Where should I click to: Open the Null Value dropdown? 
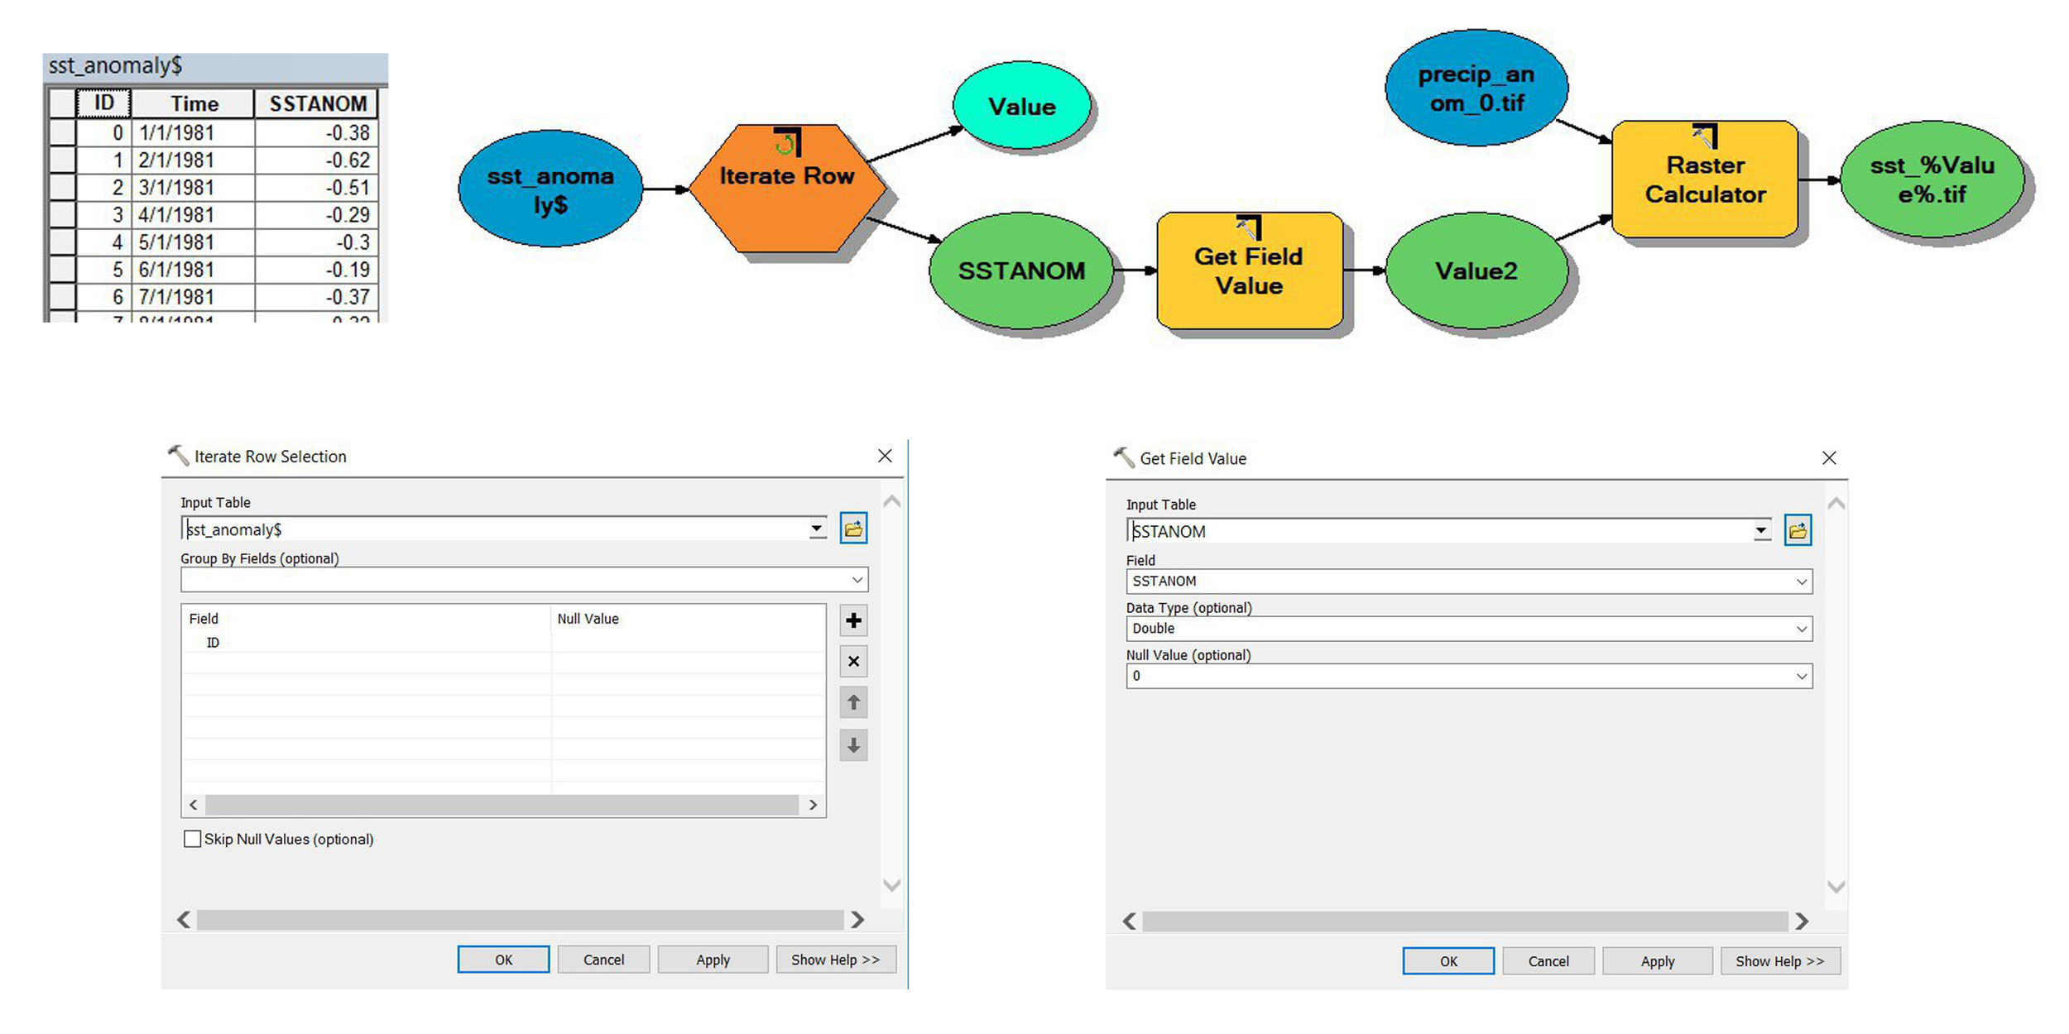tap(1802, 677)
